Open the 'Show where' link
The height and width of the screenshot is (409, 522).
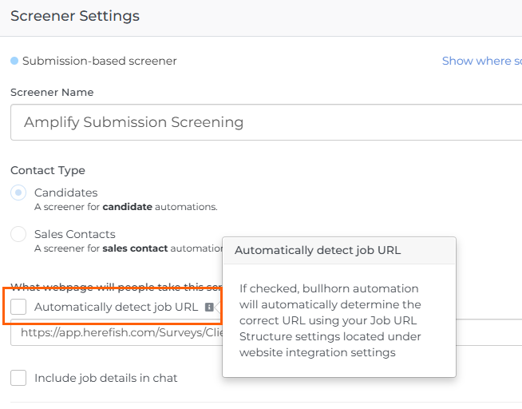[481, 61]
